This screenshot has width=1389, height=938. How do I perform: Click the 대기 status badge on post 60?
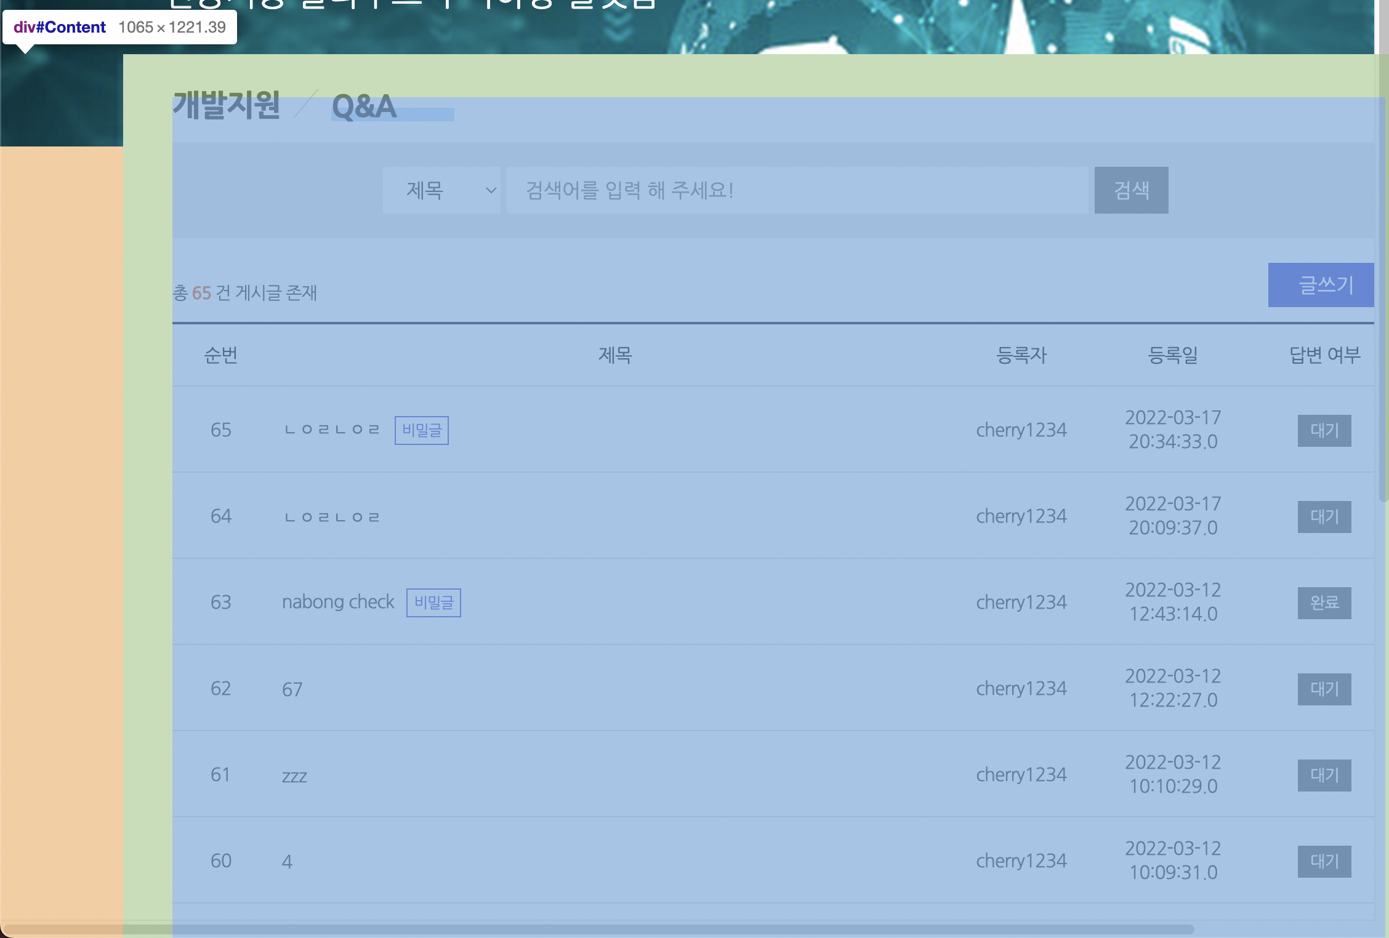(1324, 861)
